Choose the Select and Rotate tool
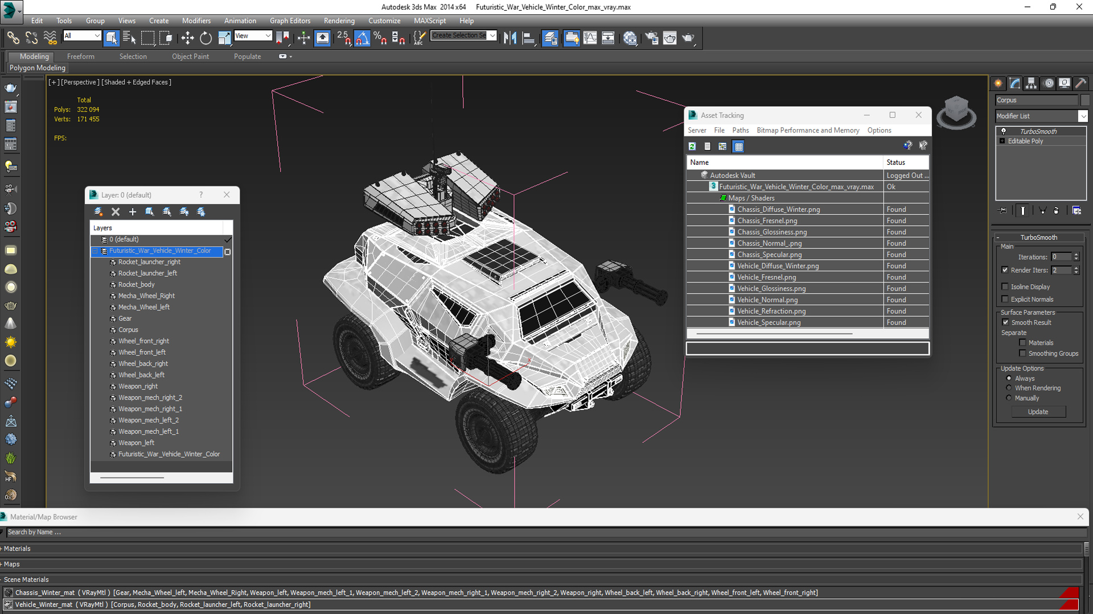The height and width of the screenshot is (614, 1093). (x=206, y=38)
